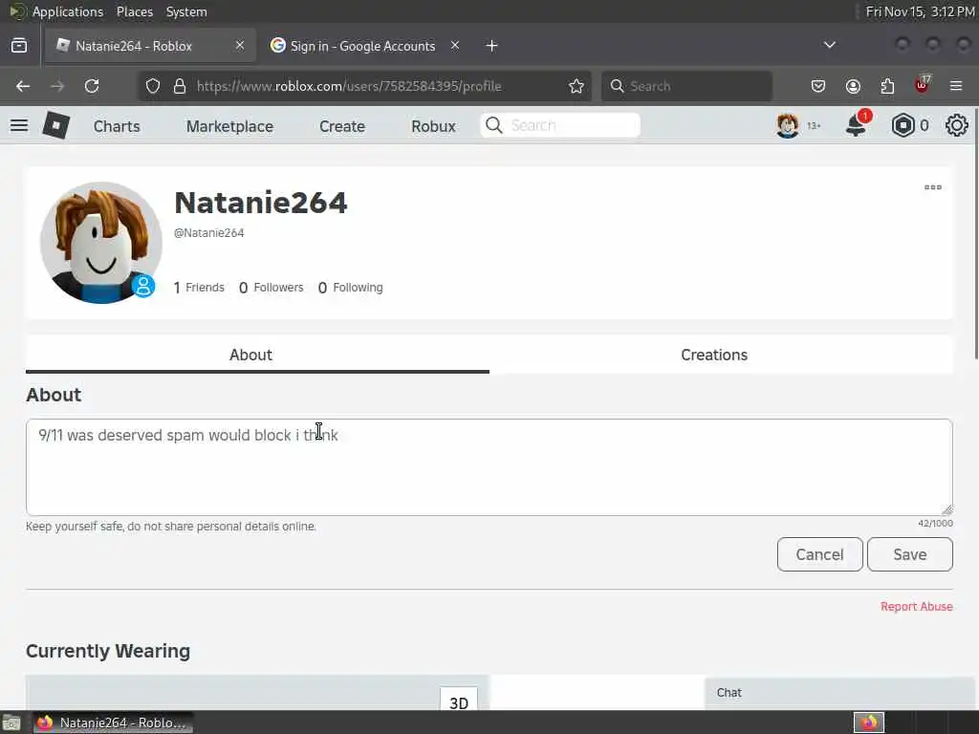Cancel editing the About text

click(819, 554)
